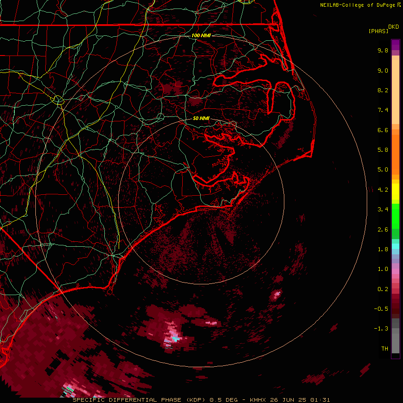The image size is (403, 403).
Task: Click the -0.5 scale value
Action: [x=381, y=309]
